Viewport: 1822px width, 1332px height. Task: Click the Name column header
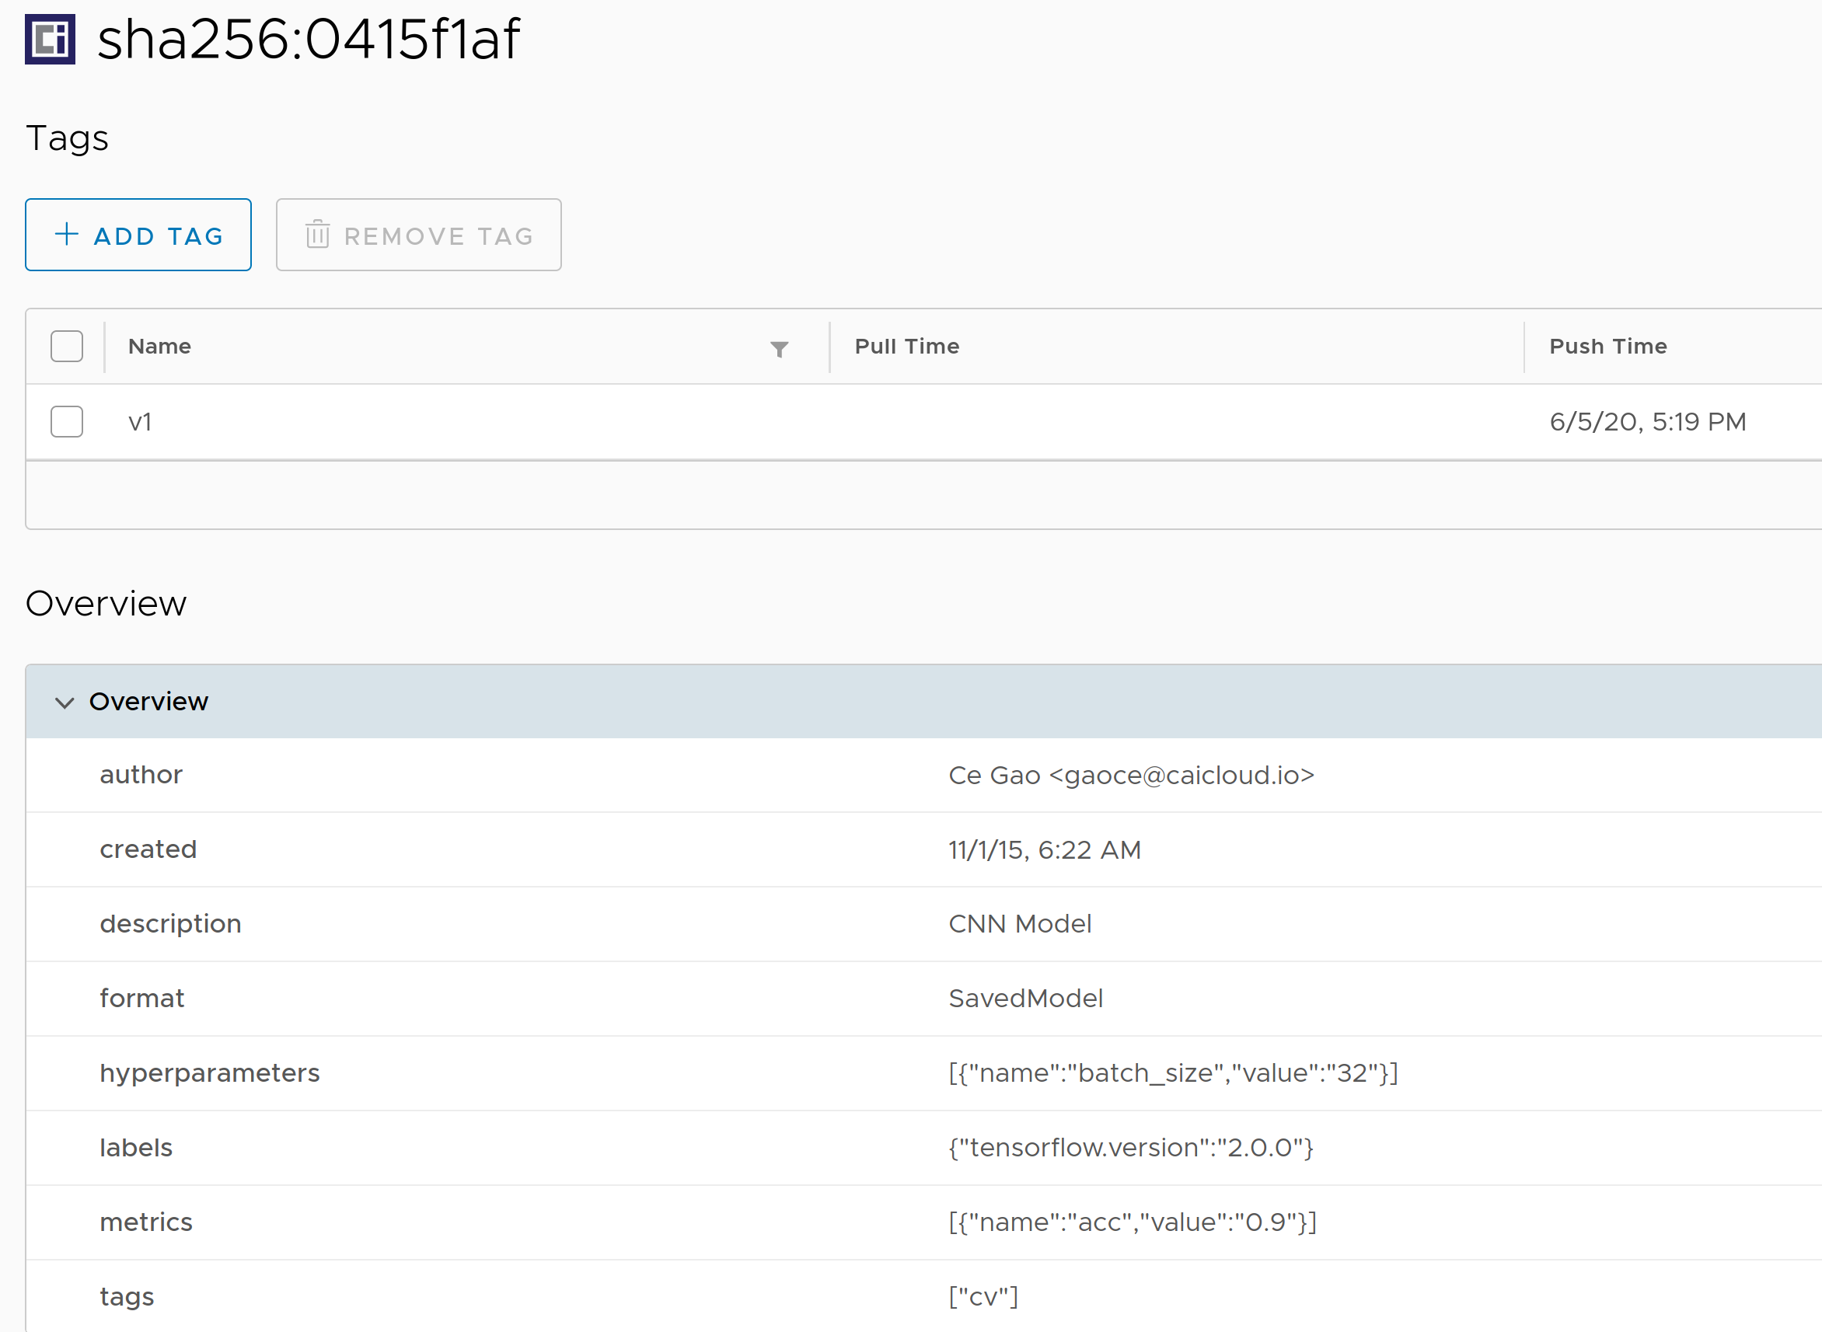[159, 347]
